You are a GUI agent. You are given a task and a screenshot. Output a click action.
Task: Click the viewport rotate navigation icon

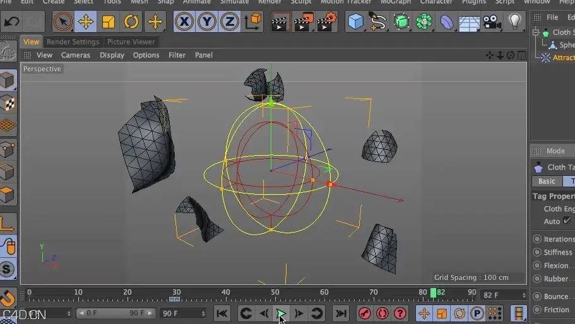click(511, 55)
